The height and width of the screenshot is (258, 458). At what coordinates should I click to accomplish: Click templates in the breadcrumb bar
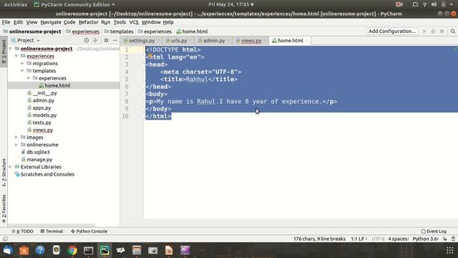(x=119, y=32)
